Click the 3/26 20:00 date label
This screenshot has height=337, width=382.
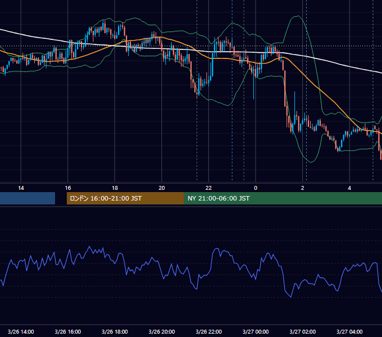coord(162,331)
